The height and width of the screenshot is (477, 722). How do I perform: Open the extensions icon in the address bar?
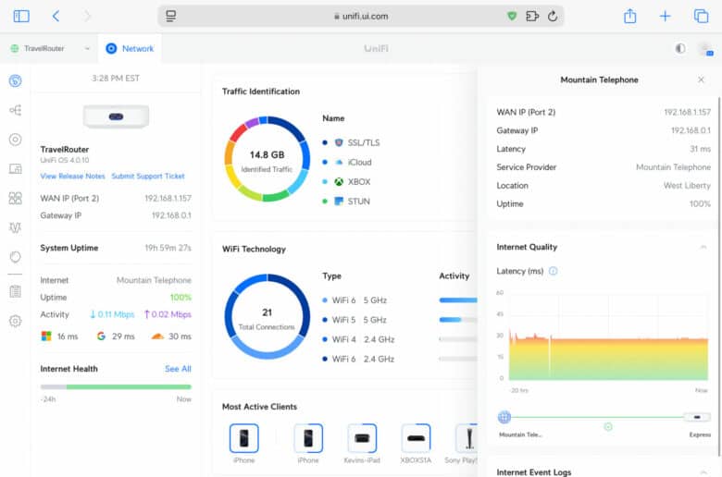point(532,16)
